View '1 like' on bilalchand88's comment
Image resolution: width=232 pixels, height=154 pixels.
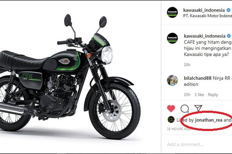click(x=199, y=95)
